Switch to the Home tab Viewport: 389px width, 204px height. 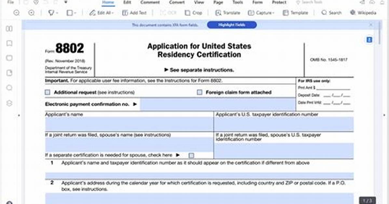[x=108, y=2]
